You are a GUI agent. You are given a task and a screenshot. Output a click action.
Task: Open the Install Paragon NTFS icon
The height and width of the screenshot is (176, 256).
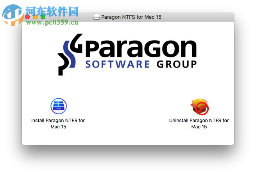(59, 106)
